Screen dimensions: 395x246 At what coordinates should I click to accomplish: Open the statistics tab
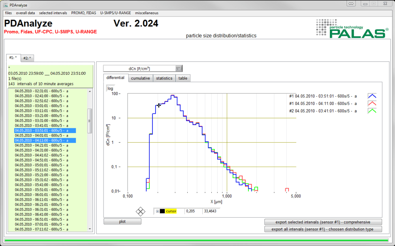[x=164, y=78]
